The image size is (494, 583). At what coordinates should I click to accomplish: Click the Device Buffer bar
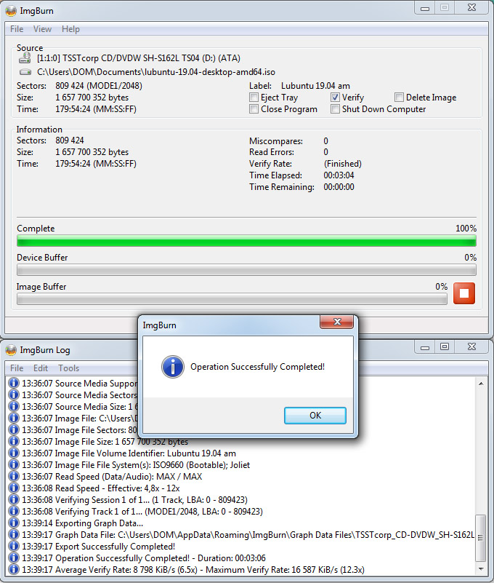coord(246,270)
